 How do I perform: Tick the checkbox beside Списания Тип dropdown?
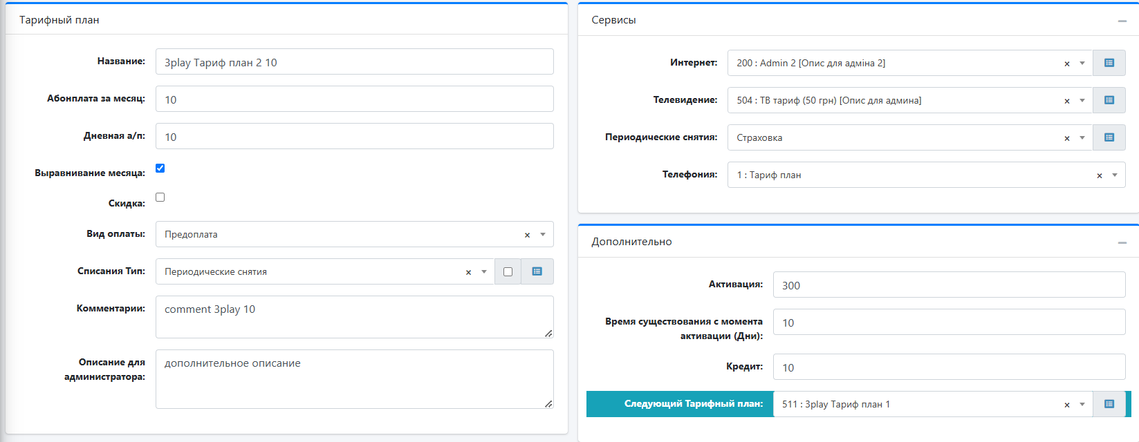pos(508,271)
